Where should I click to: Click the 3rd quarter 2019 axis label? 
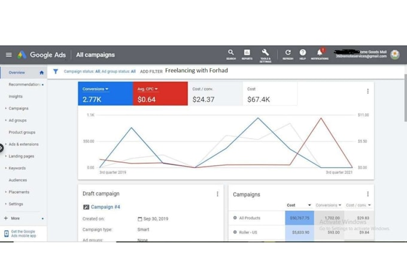(113, 173)
